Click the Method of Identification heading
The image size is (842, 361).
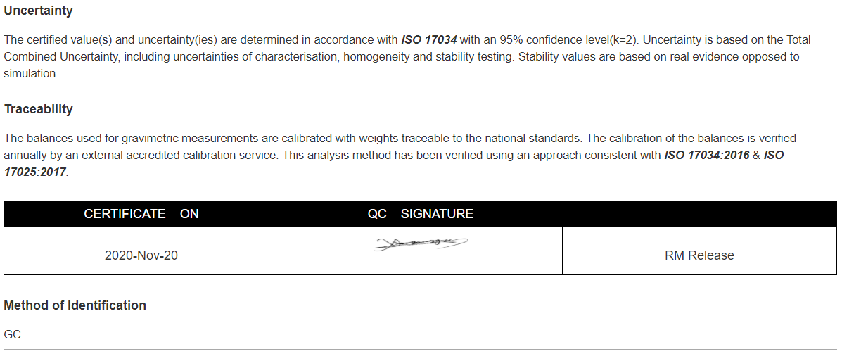point(75,305)
